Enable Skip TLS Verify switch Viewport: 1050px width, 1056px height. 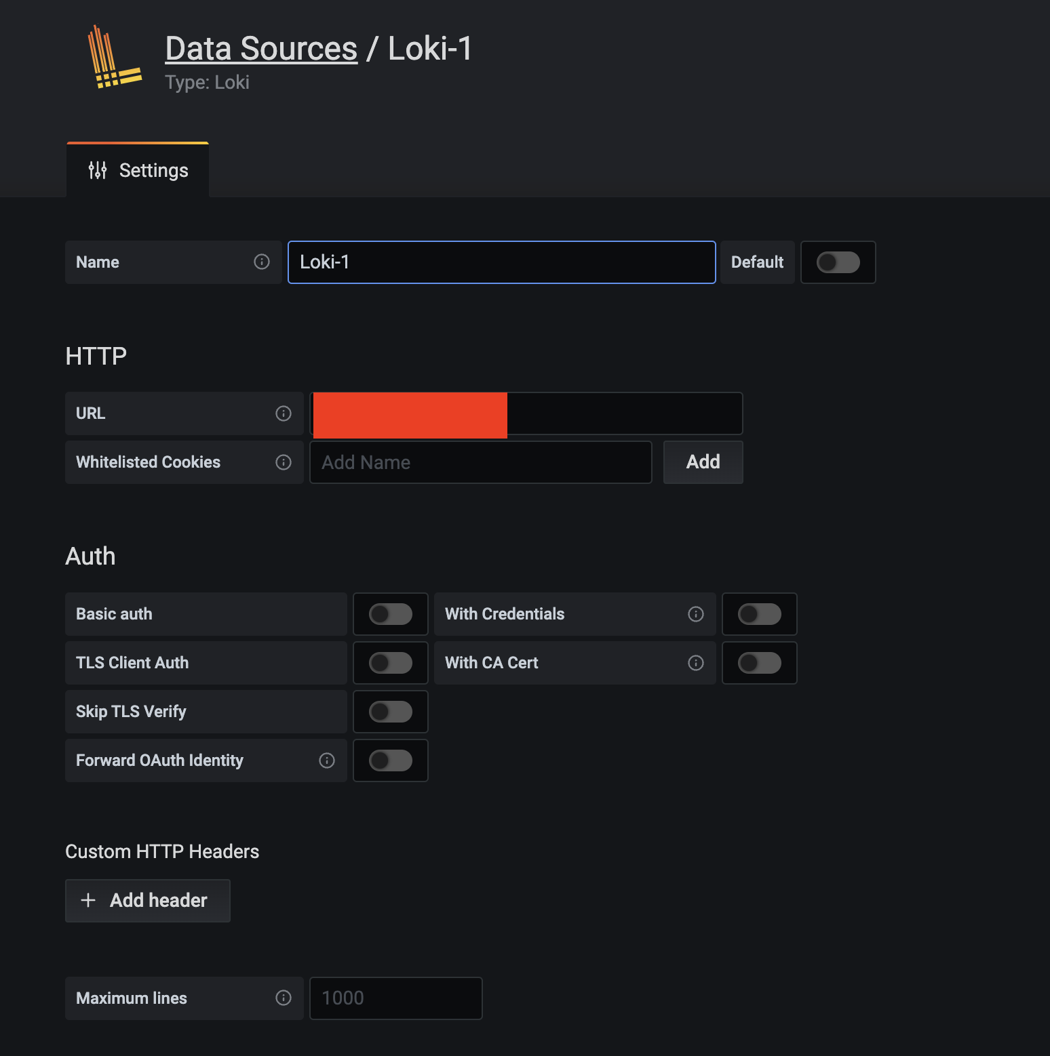coord(391,712)
